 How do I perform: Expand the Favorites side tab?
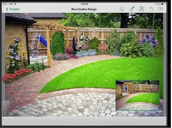click(x=6, y=109)
